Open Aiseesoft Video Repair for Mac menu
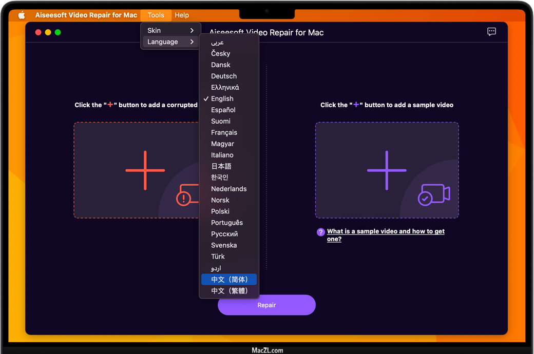Image resolution: width=534 pixels, height=354 pixels. tap(86, 15)
